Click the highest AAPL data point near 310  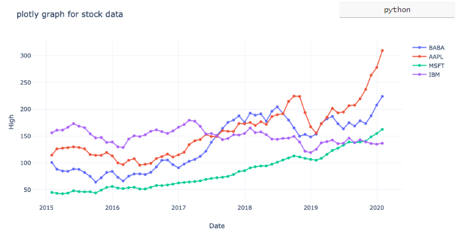(x=382, y=50)
